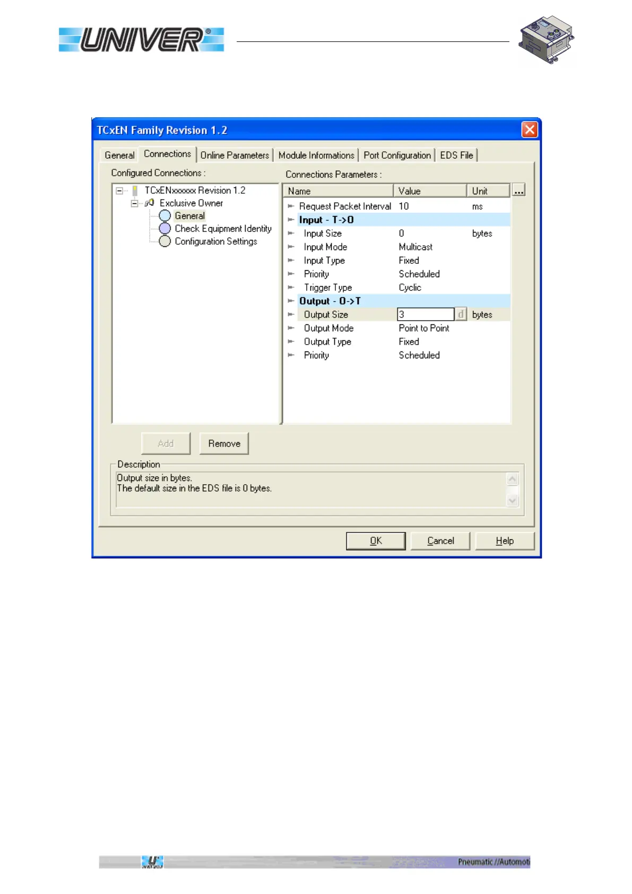Switch to the General tab
This screenshot has height=894, width=632.
(x=119, y=155)
